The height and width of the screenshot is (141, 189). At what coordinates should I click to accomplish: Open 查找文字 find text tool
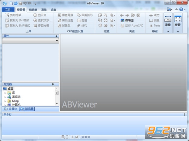click(43, 20)
